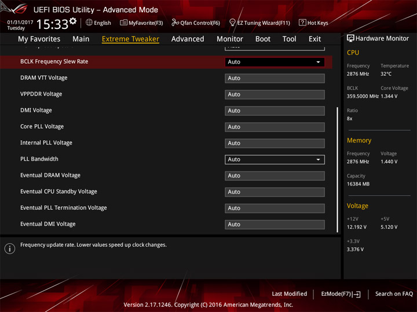Image resolution: width=417 pixels, height=312 pixels.
Task: Select the Eventual DRAM Voltage label
Action: coord(50,176)
